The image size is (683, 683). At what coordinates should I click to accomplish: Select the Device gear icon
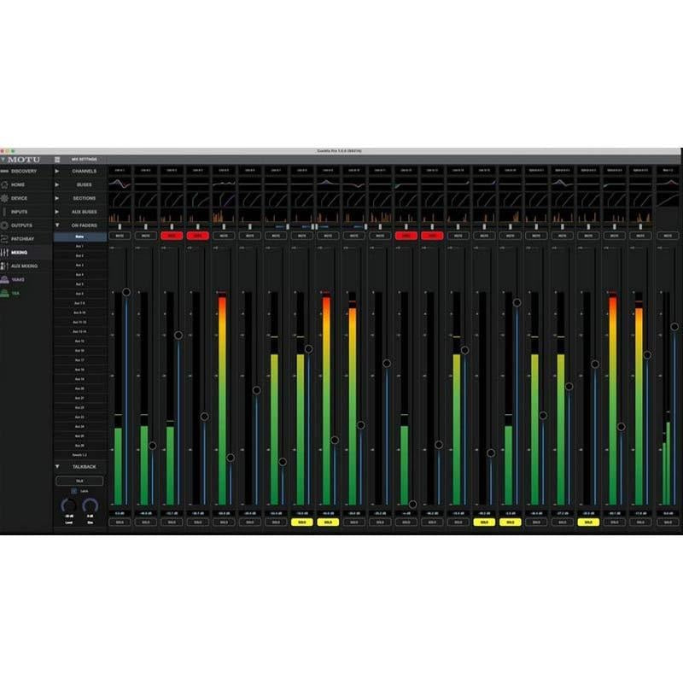coord(5,198)
